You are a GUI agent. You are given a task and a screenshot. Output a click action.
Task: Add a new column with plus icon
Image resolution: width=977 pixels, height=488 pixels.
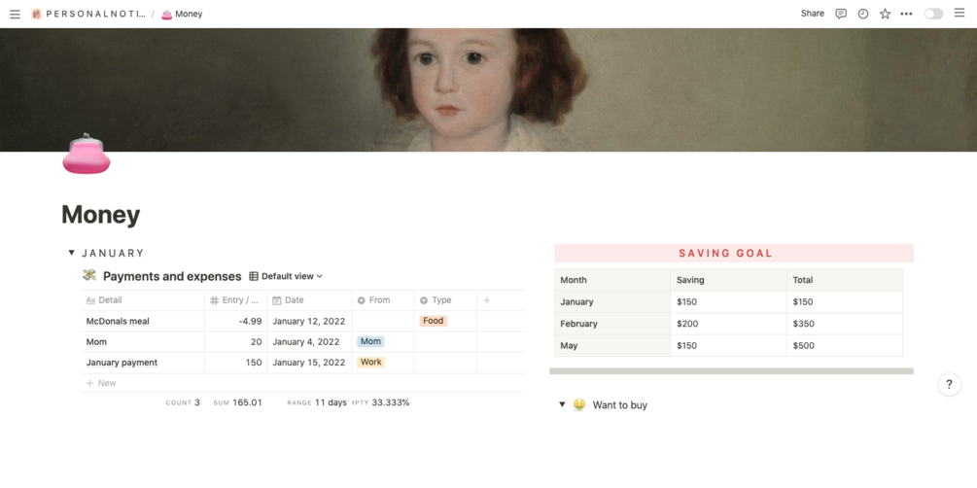(487, 300)
